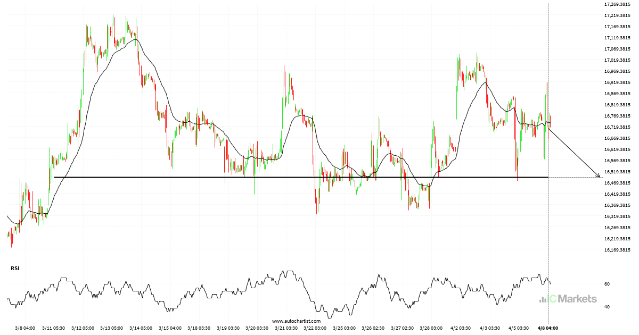The height and width of the screenshot is (335, 639).
Task: Select the 3/12 05:00 time axis label
Action: (83, 329)
